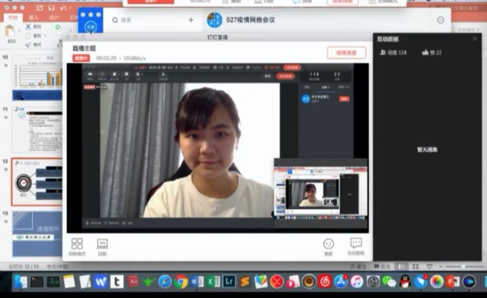This screenshot has height=298, width=487.
Task: Click the switch mode grid icon
Action: (77, 244)
